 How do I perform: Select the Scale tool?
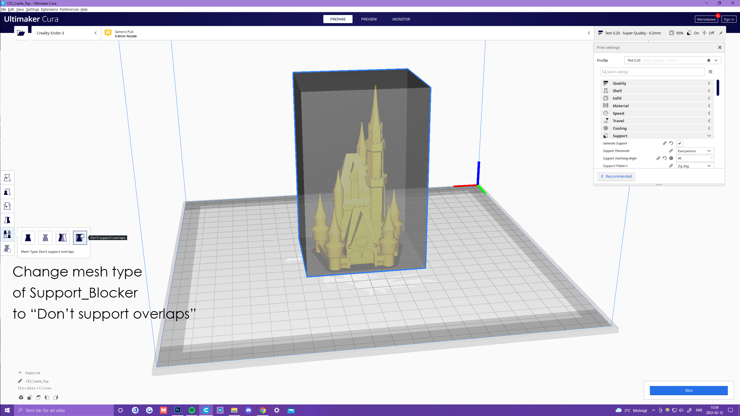[x=7, y=192]
